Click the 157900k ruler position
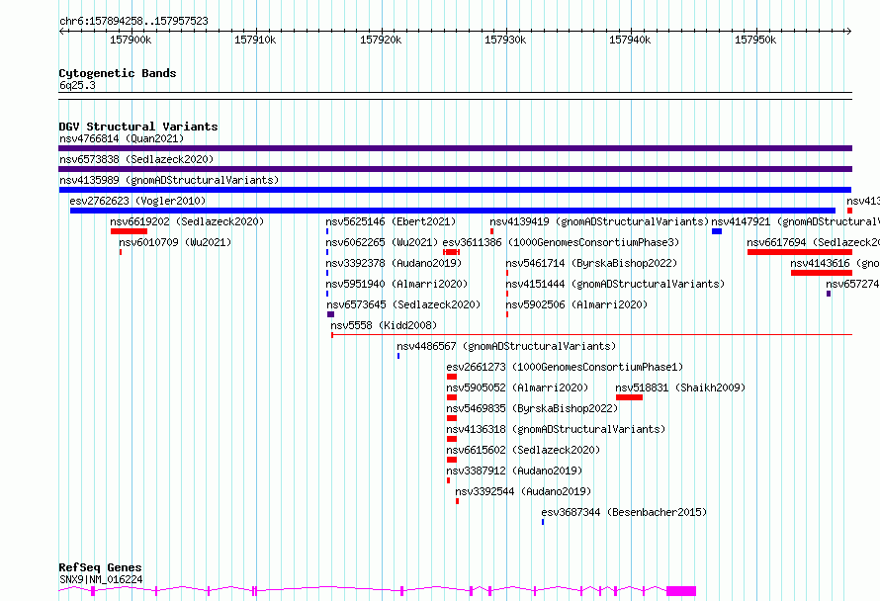The height and width of the screenshot is (601, 880). tap(131, 40)
